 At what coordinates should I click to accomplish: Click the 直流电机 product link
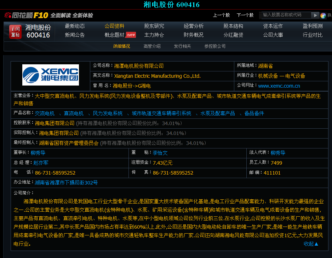74,113
